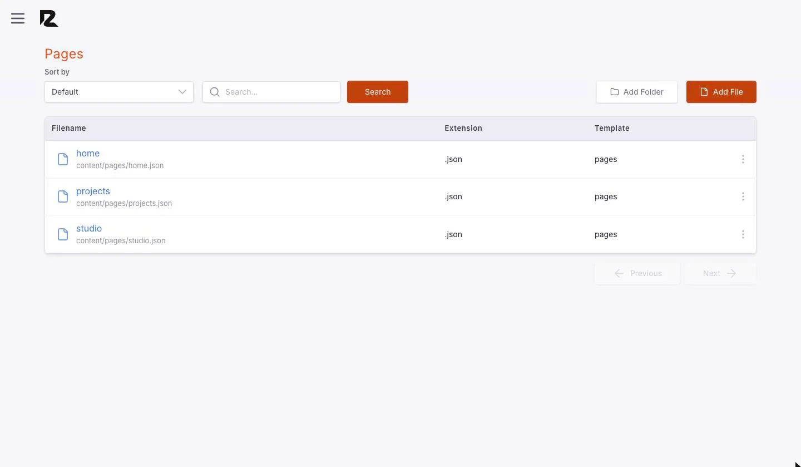Image resolution: width=801 pixels, height=467 pixels.
Task: Click the Add Folder button
Action: (637, 92)
